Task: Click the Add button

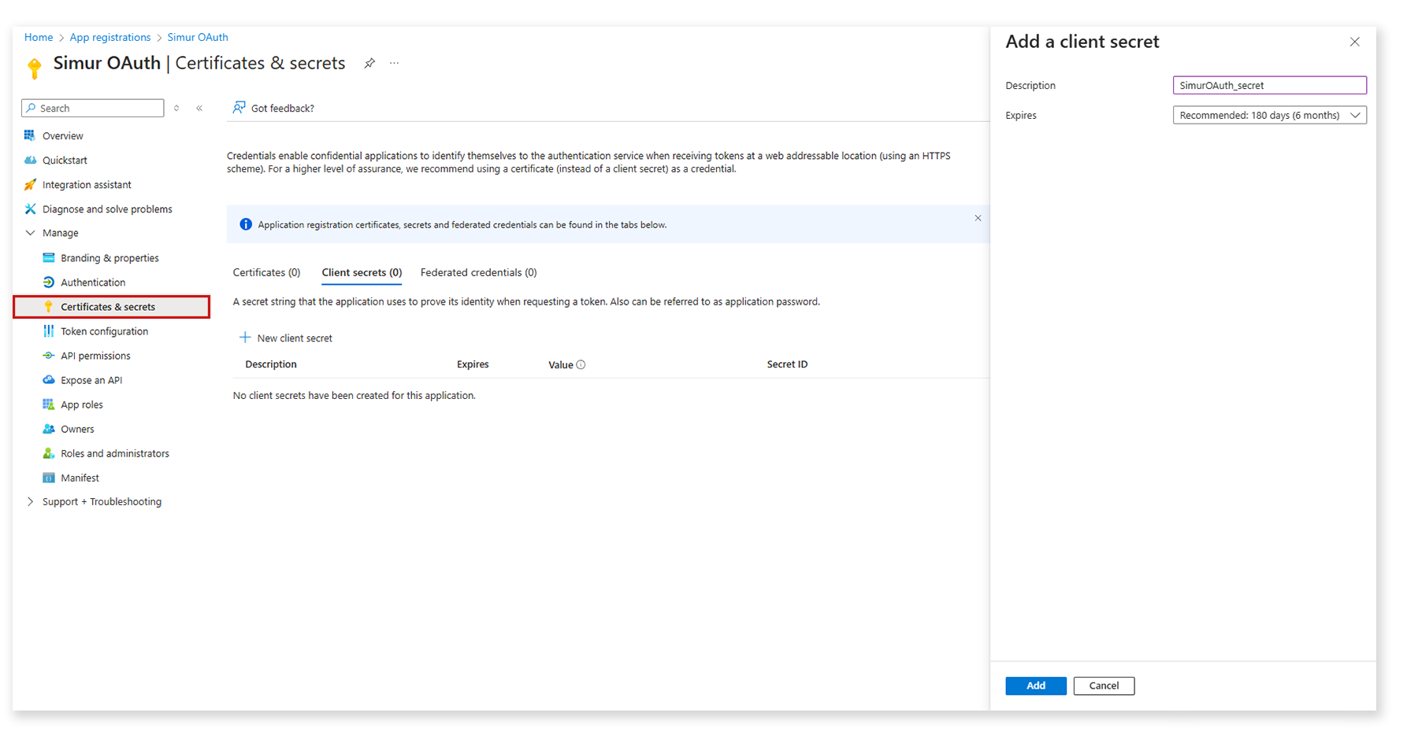Action: point(1035,685)
